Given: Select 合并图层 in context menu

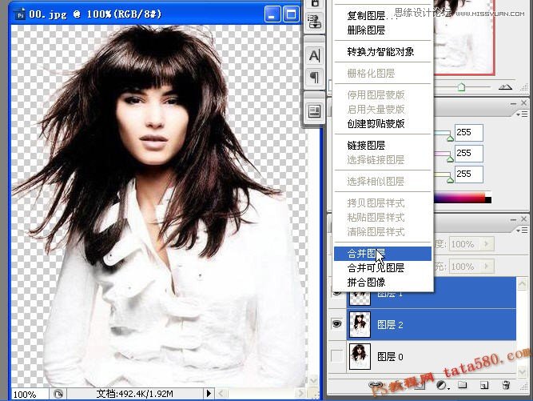Looking at the screenshot, I should (x=383, y=254).
